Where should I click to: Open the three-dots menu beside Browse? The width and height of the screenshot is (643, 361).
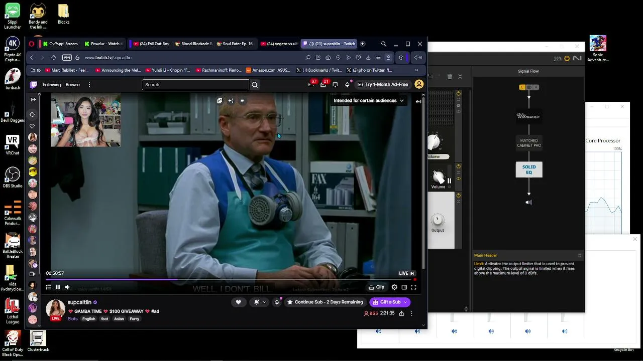pyautogui.click(x=89, y=85)
